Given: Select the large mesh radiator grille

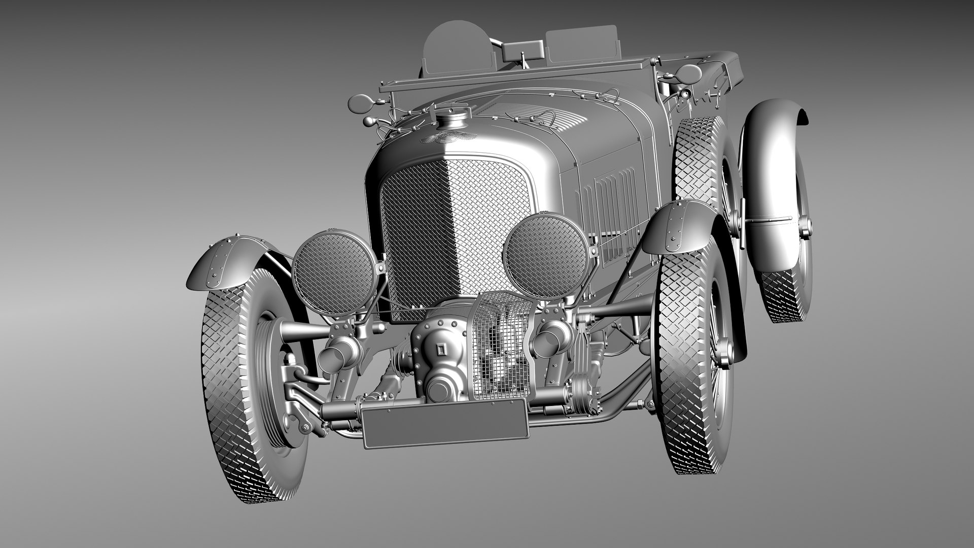Looking at the screenshot, I should (x=452, y=239).
